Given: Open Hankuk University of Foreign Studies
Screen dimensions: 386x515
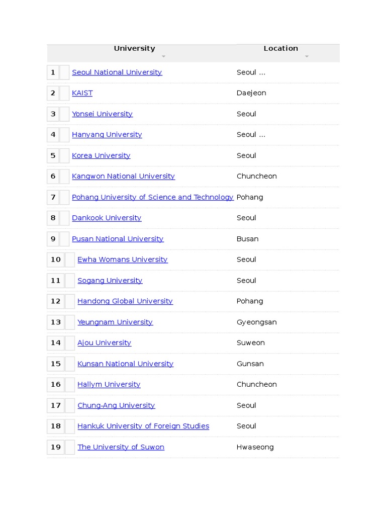Looking at the screenshot, I should click(143, 426).
